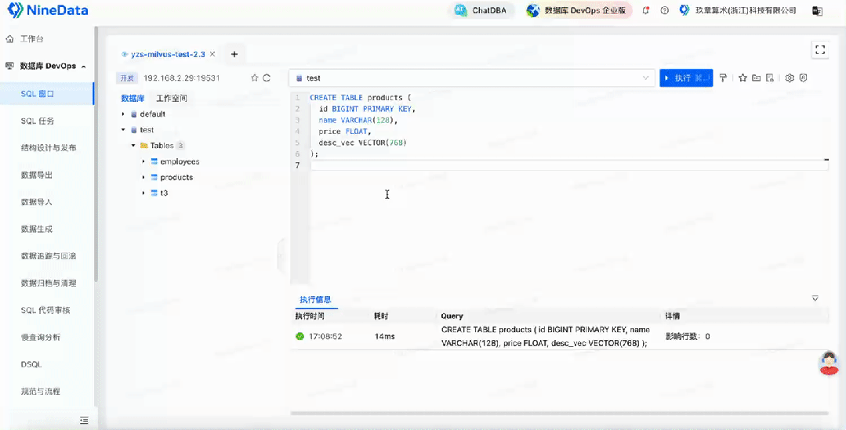Expand the default database node

pos(123,114)
